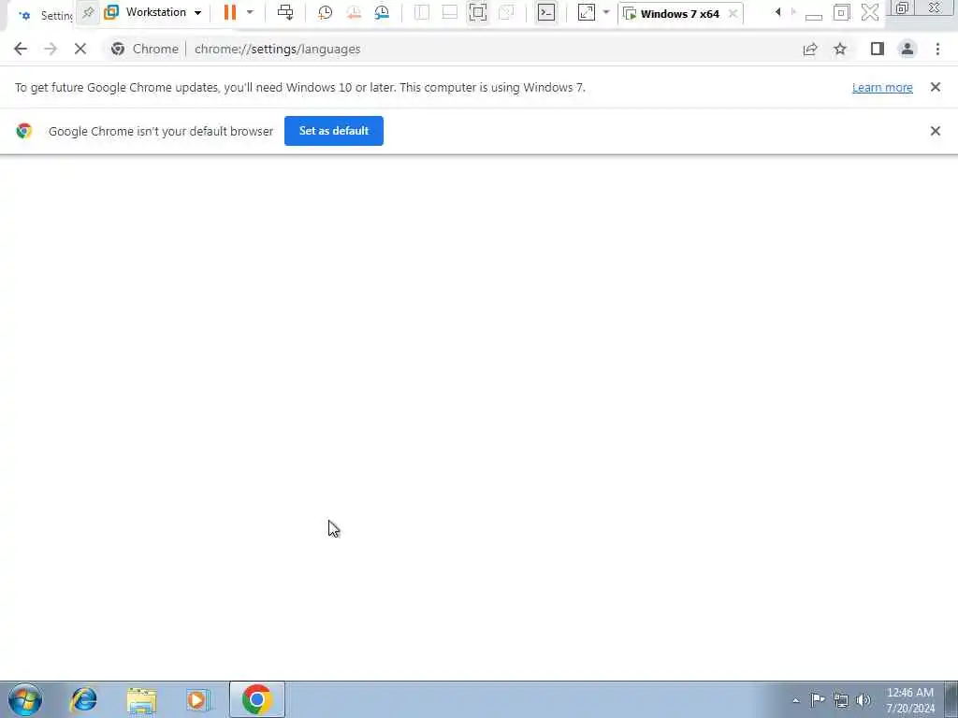Image resolution: width=958 pixels, height=718 pixels.
Task: Open the Learn more link
Action: coord(882,87)
